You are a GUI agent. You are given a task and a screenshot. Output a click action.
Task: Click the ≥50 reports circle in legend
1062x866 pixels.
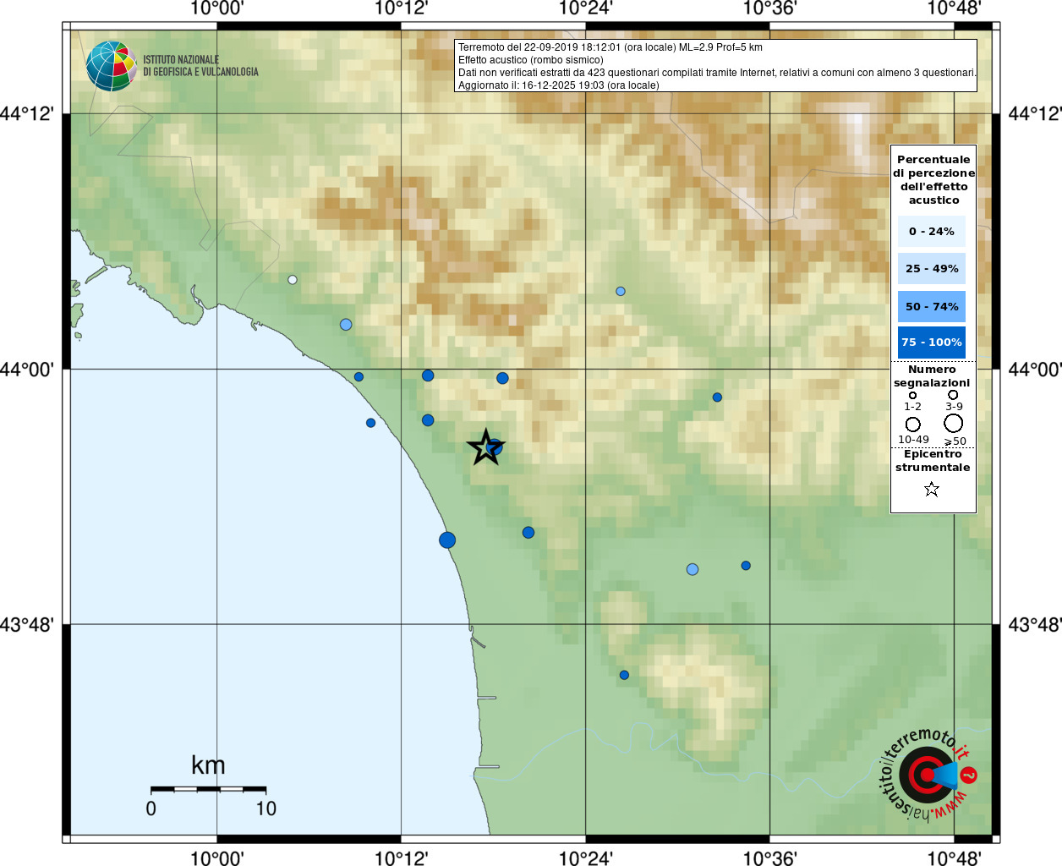[x=954, y=423]
